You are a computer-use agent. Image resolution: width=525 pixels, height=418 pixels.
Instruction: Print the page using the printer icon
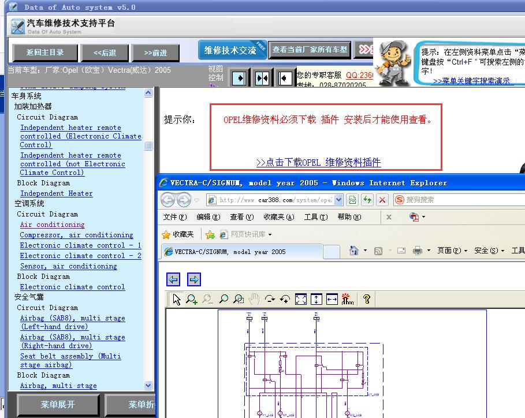(417, 251)
